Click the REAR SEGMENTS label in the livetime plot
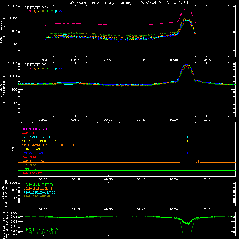The image size is (239, 239). click(x=40, y=233)
